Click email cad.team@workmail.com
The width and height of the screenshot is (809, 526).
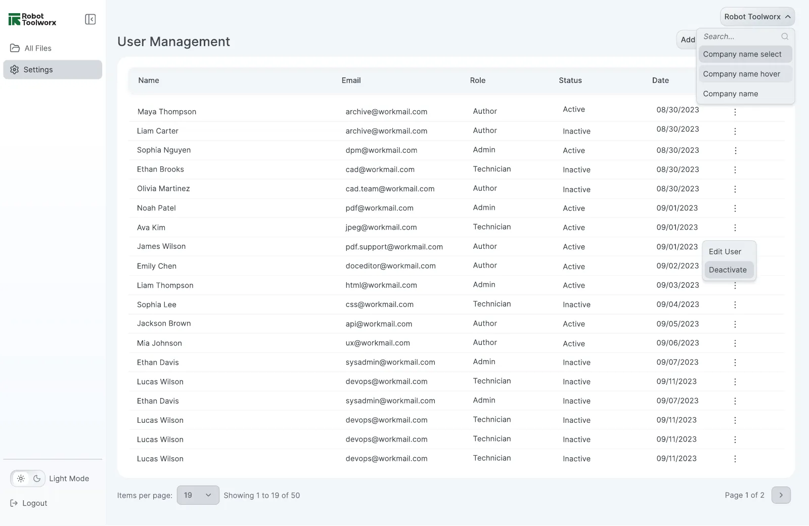(390, 189)
